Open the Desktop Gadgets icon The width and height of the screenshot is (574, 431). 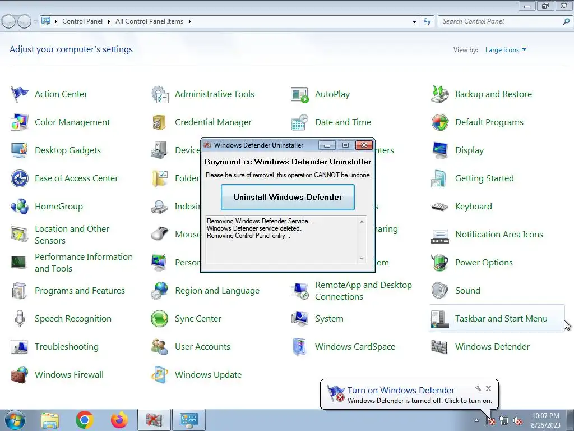[20, 150]
